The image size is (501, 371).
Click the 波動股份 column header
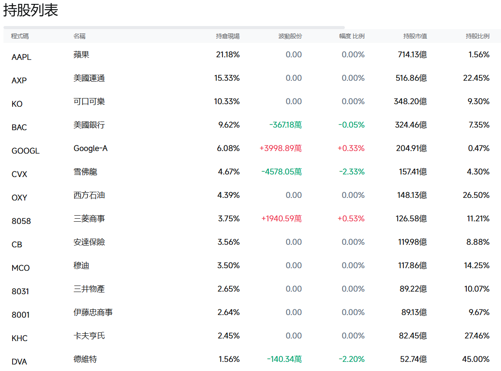[x=290, y=36]
